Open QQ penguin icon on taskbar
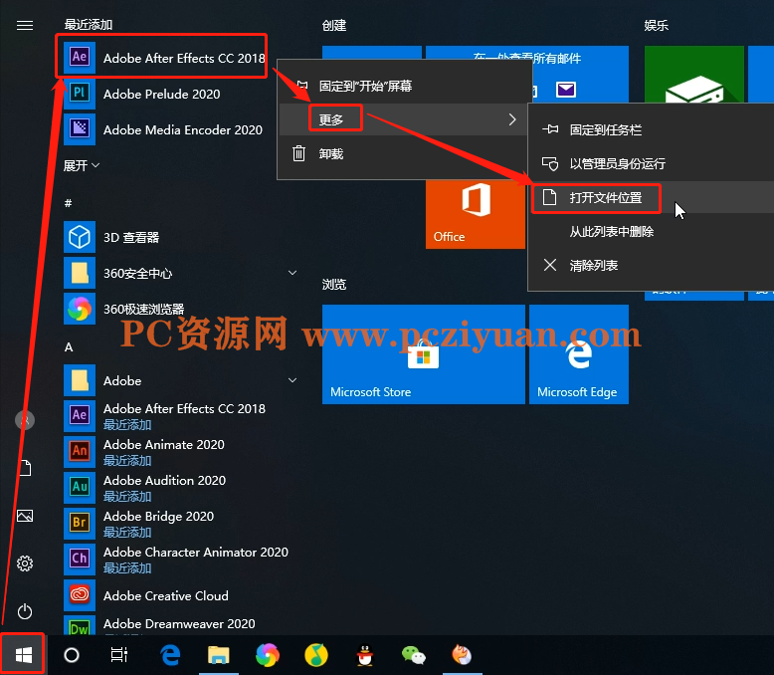This screenshot has height=675, width=774. [x=365, y=655]
